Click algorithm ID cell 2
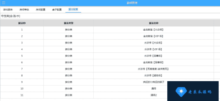220x101 pixels. [22, 36]
